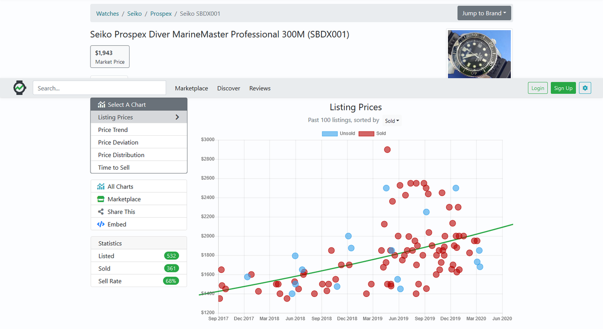This screenshot has height=329, width=603.
Task: Click the watch logo icon in navbar
Action: 19,88
